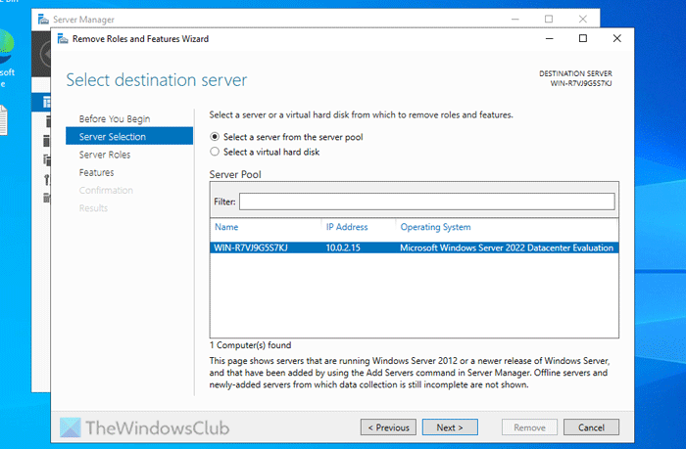The image size is (686, 449).
Task: Maximize the wizard window
Action: tap(583, 39)
